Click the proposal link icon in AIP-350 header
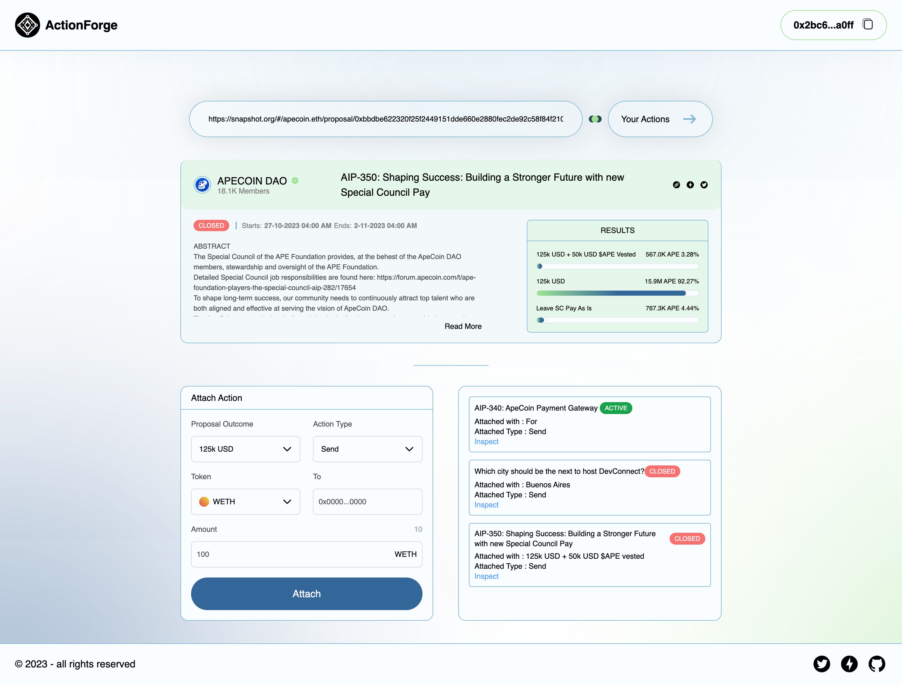902x684 pixels. coord(676,185)
